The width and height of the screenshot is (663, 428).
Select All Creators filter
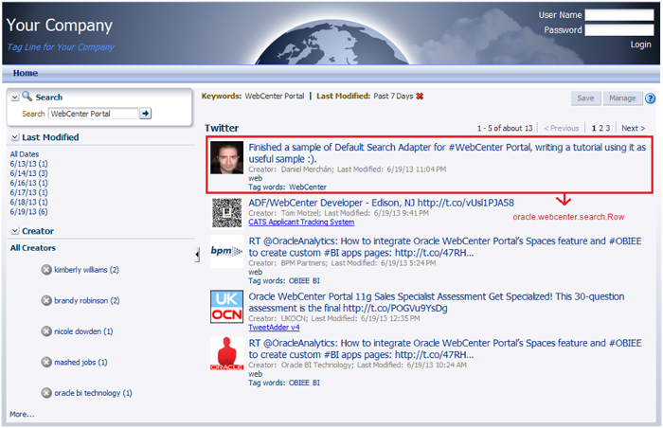click(33, 248)
